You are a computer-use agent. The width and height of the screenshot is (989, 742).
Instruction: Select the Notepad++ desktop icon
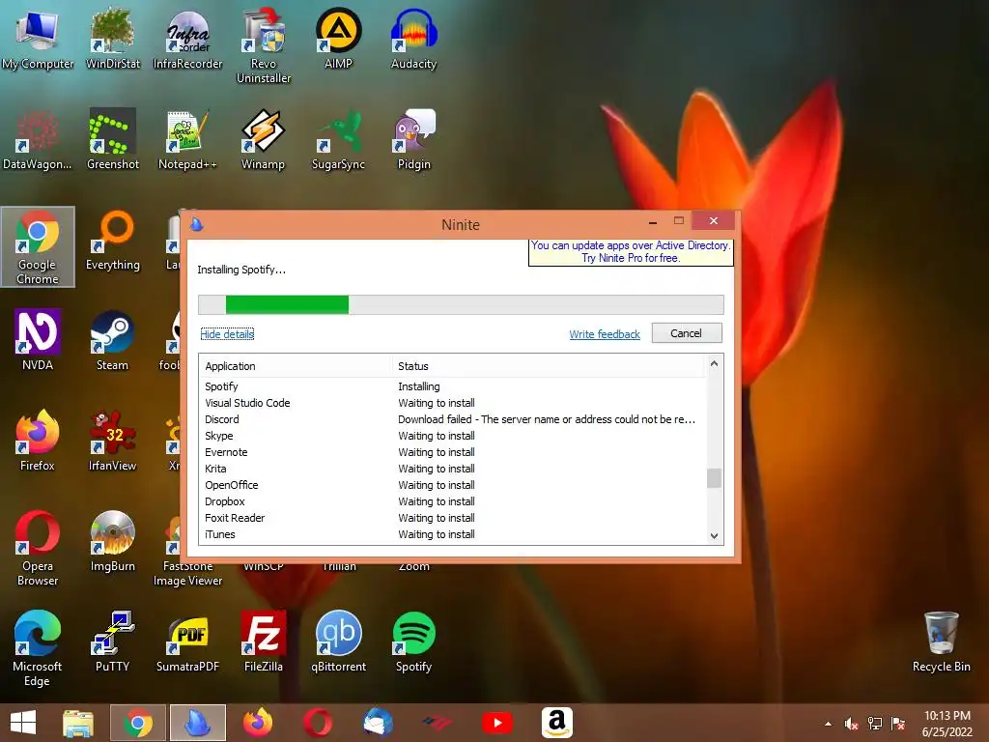[187, 139]
